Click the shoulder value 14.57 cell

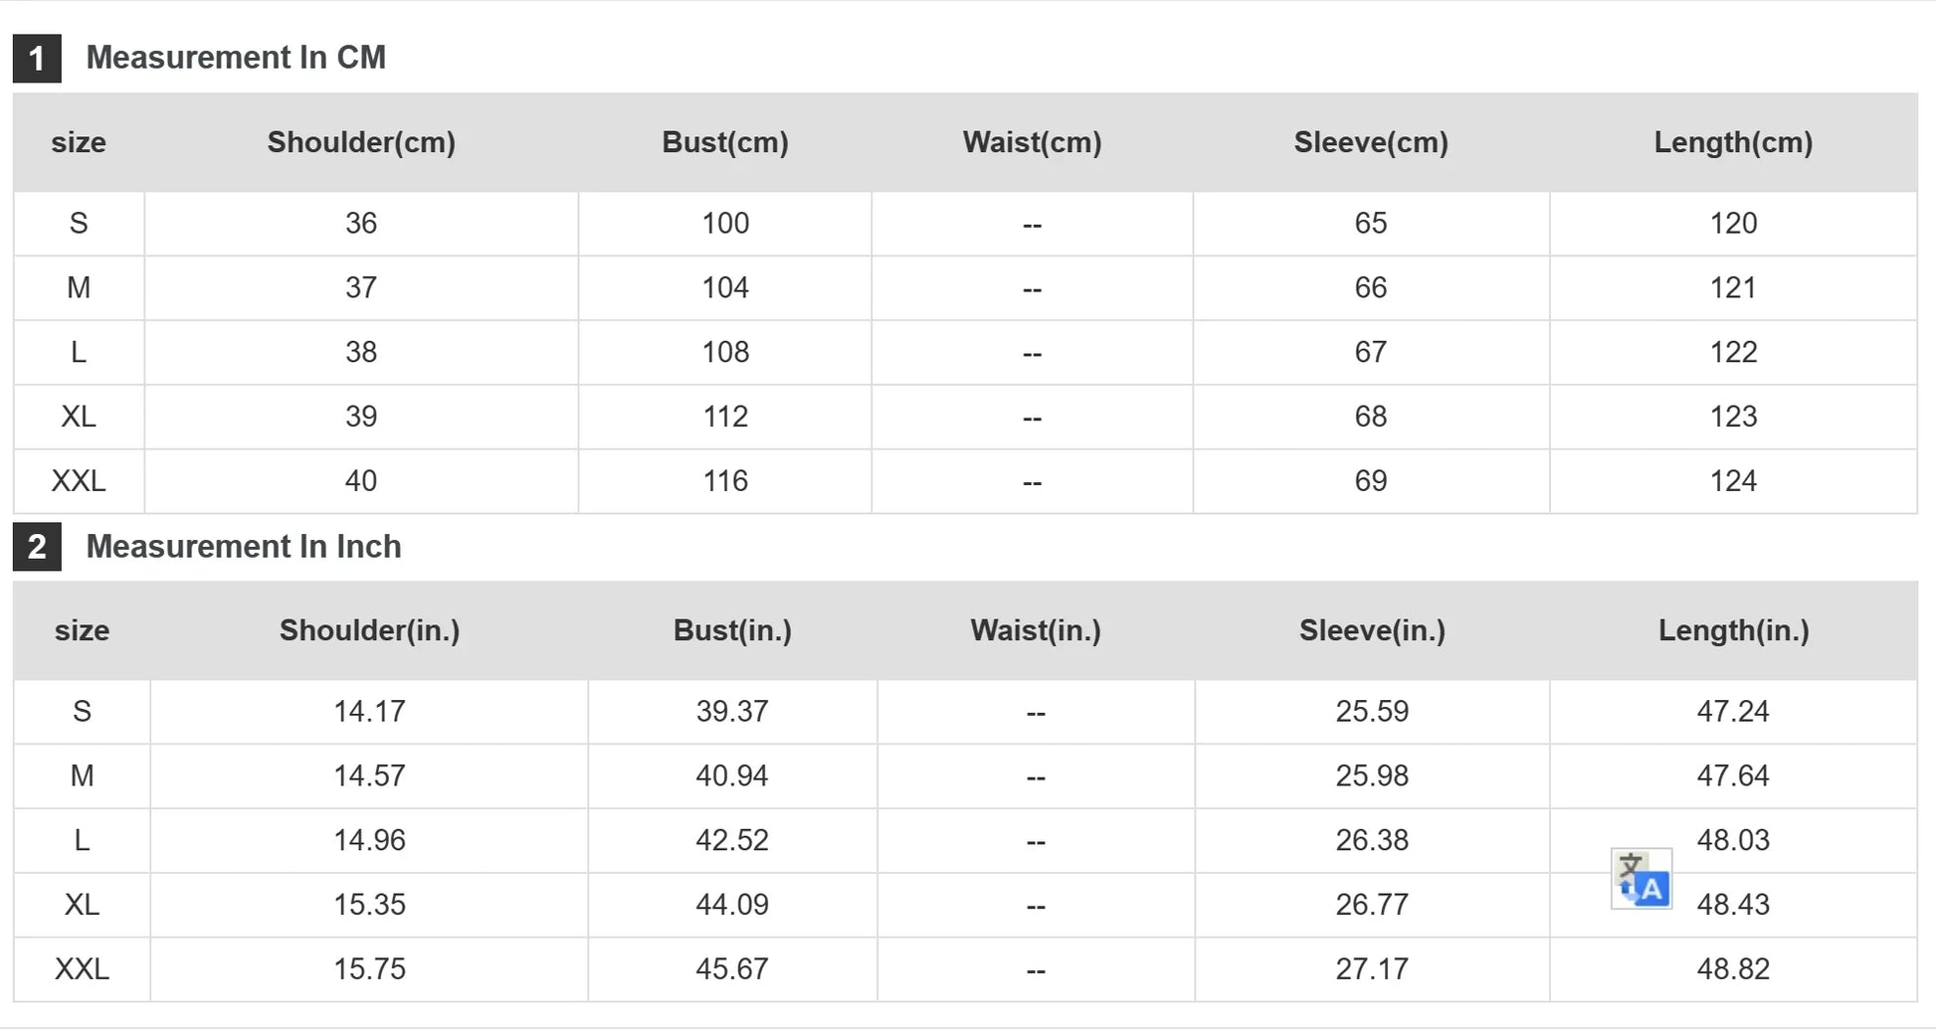(369, 776)
